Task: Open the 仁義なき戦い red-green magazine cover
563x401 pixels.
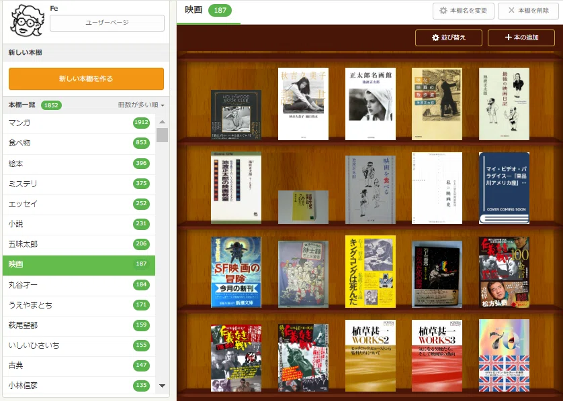Action: (304, 357)
